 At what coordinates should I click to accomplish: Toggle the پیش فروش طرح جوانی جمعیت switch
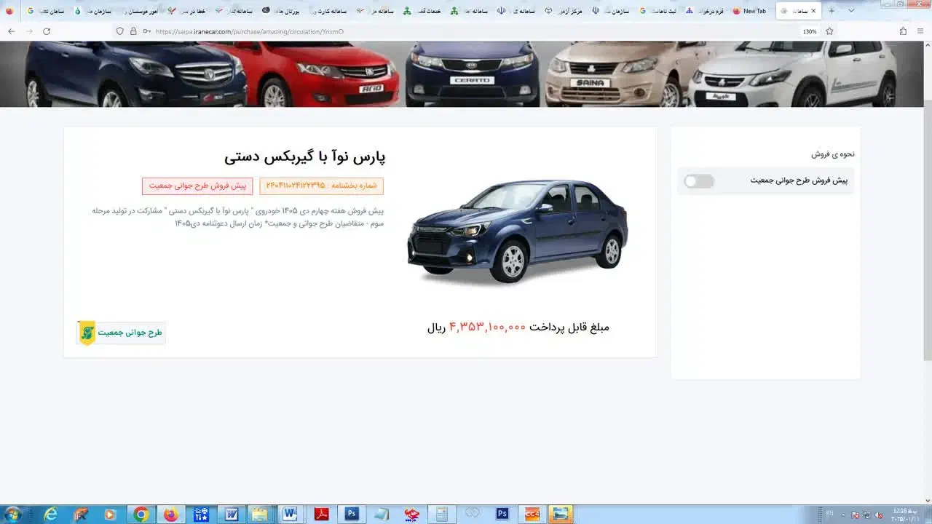pos(699,181)
